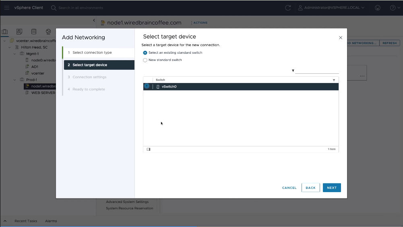Open the help question mark icon
The width and height of the screenshot is (403, 227).
coord(393,8)
